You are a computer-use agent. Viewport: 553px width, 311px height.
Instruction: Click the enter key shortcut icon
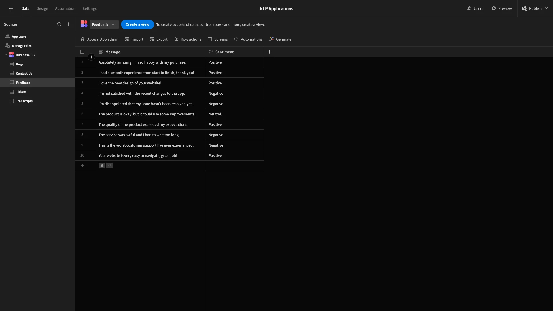click(x=109, y=166)
